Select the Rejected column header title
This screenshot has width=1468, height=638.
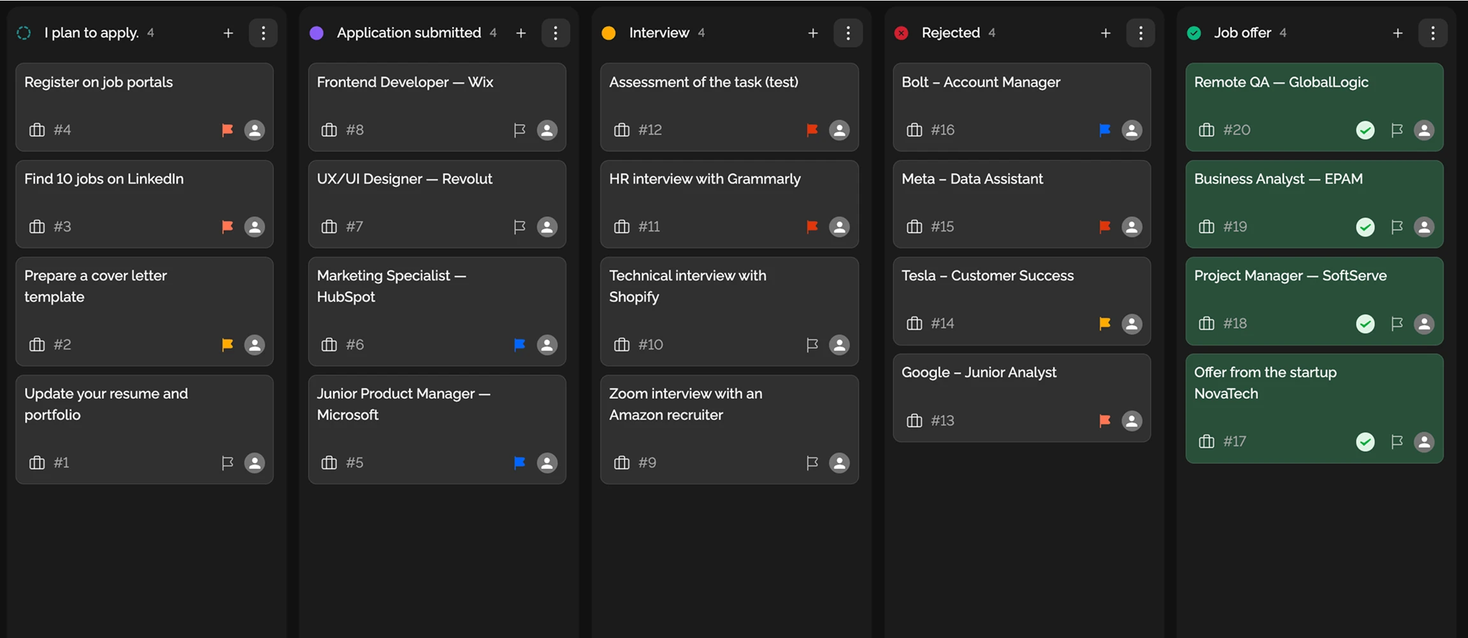coord(950,33)
